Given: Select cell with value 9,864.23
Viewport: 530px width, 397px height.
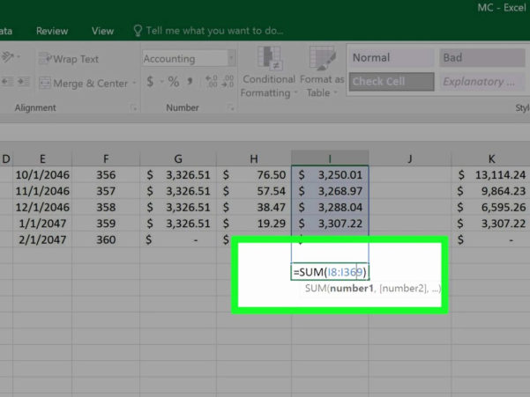Looking at the screenshot, I should [491, 191].
